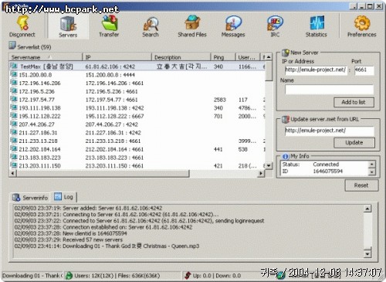Click server icon for 193.111.198.138 row

tap(14, 107)
